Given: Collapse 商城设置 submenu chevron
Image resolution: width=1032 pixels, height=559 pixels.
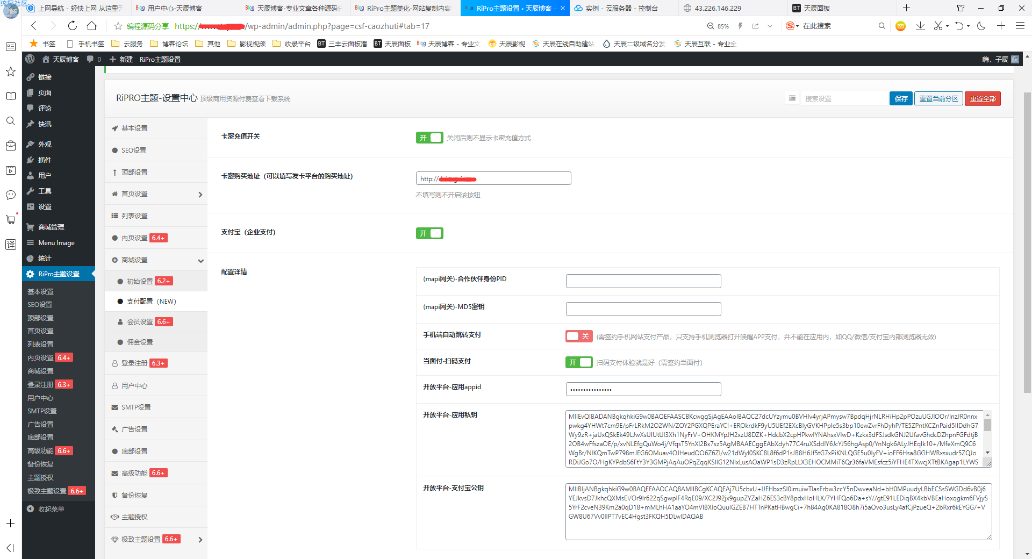Looking at the screenshot, I should (200, 261).
